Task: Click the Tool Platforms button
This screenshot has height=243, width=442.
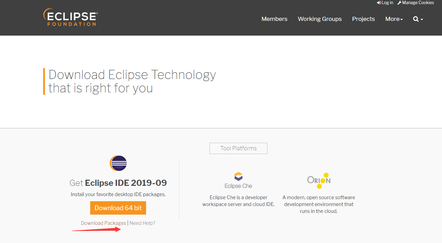Action: [238, 148]
